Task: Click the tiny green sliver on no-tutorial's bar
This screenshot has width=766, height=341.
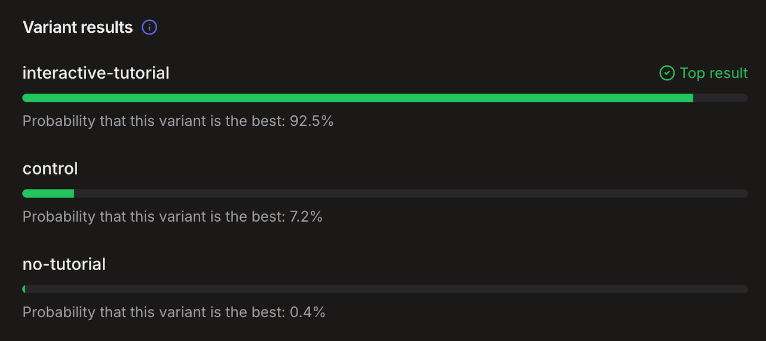Action: coord(24,289)
